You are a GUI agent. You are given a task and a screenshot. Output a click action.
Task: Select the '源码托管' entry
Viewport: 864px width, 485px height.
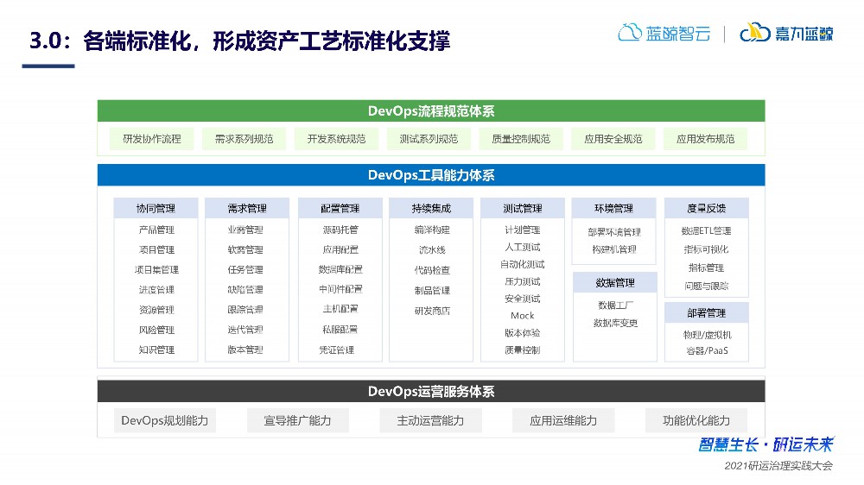click(x=340, y=230)
